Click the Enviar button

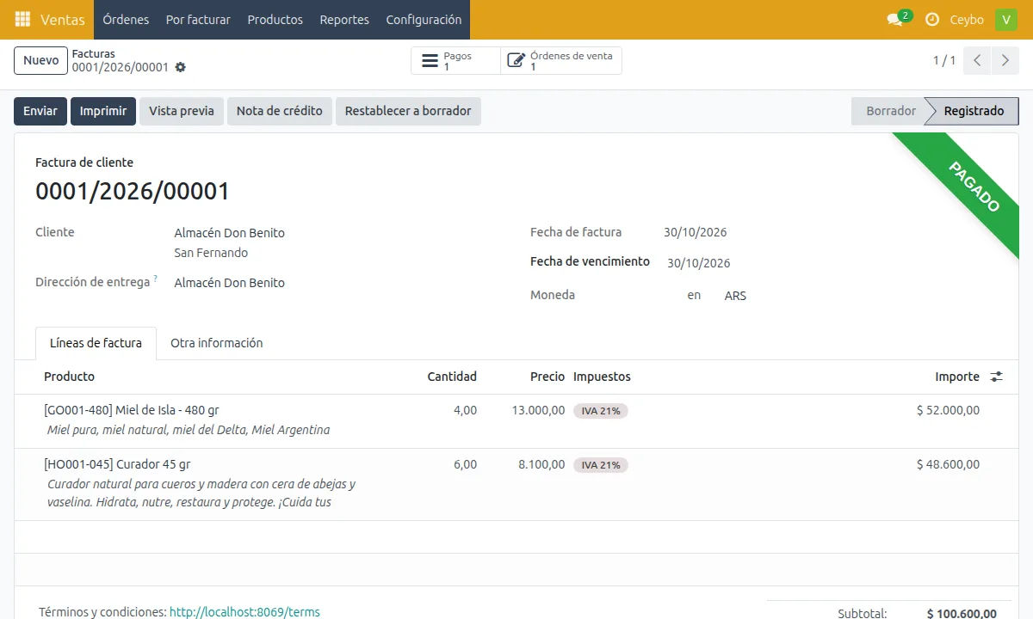40,111
